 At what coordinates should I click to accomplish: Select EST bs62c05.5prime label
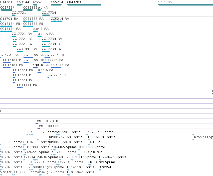click(68, 132)
